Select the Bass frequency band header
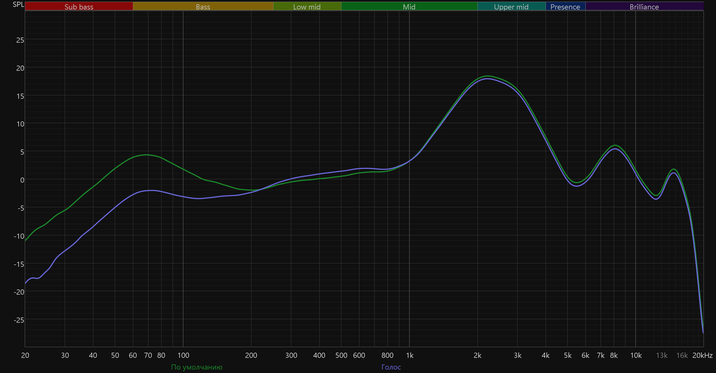 tap(203, 7)
